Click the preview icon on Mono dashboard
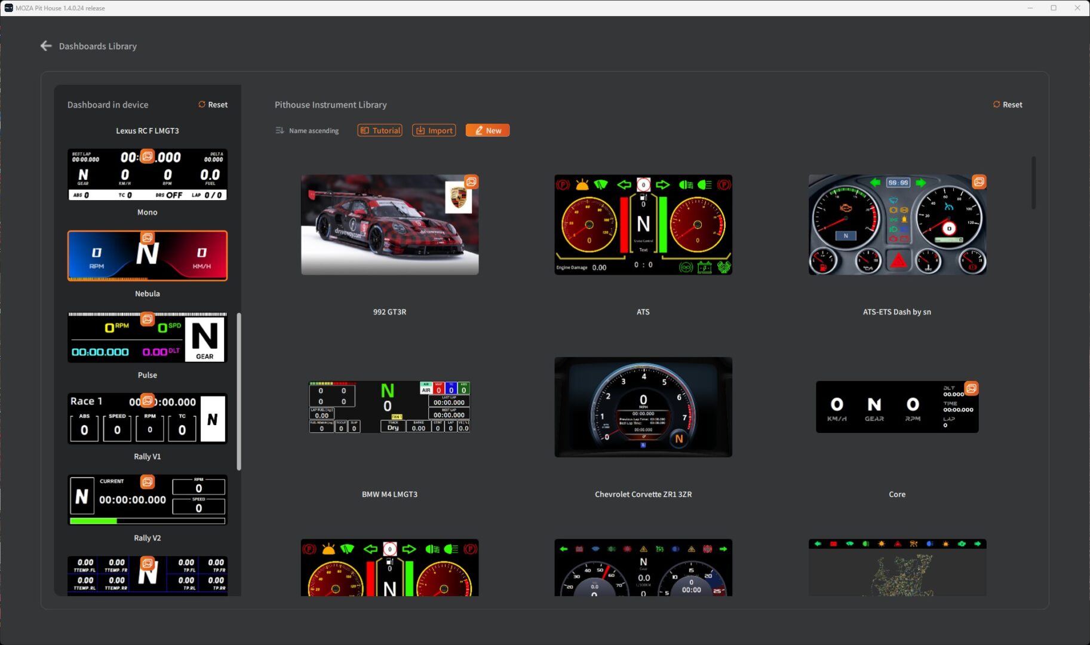Image resolution: width=1090 pixels, height=645 pixels. point(147,156)
